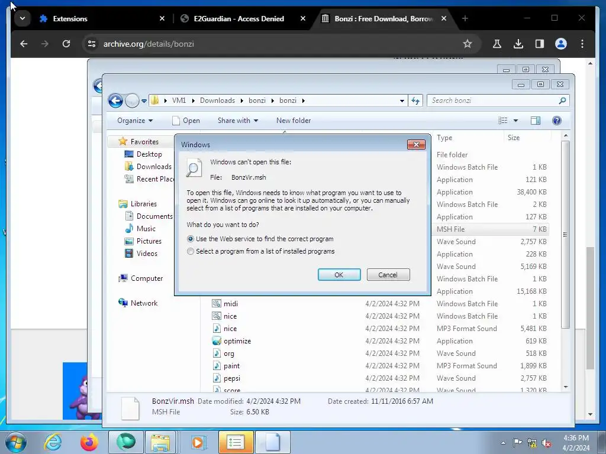The width and height of the screenshot is (606, 454).
Task: Select VM1 in the address breadcrumb
Action: click(179, 100)
